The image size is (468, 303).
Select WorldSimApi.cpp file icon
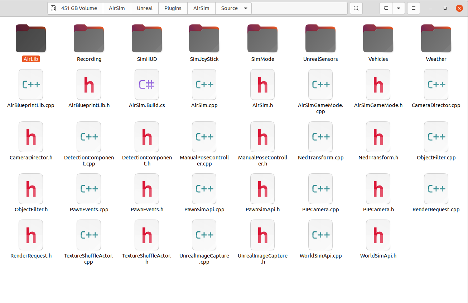click(320, 235)
